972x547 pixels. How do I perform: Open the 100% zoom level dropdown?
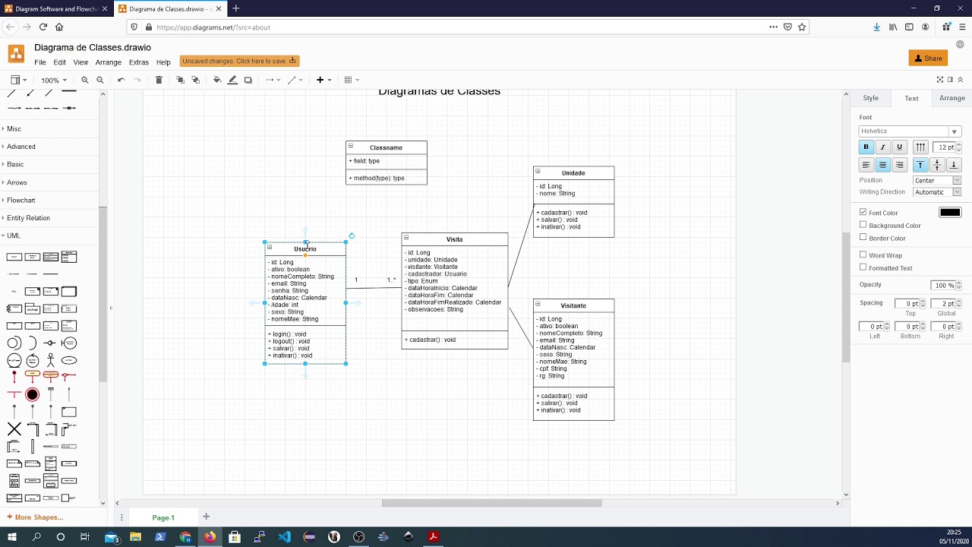(x=53, y=80)
